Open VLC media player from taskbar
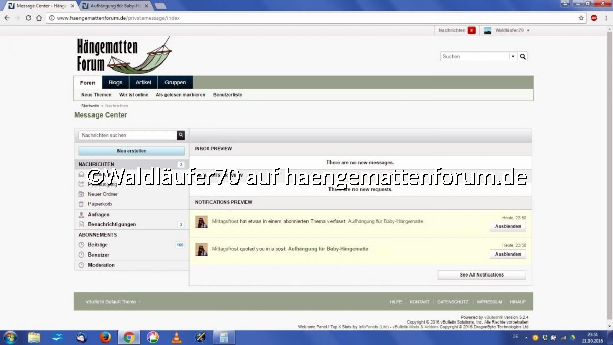This screenshot has height=345, width=613. pos(176,337)
